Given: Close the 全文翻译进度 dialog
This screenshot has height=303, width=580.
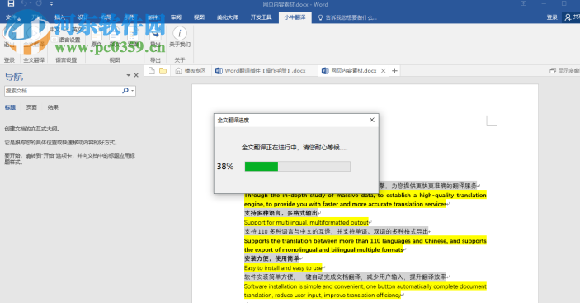Looking at the screenshot, I should click(x=372, y=120).
